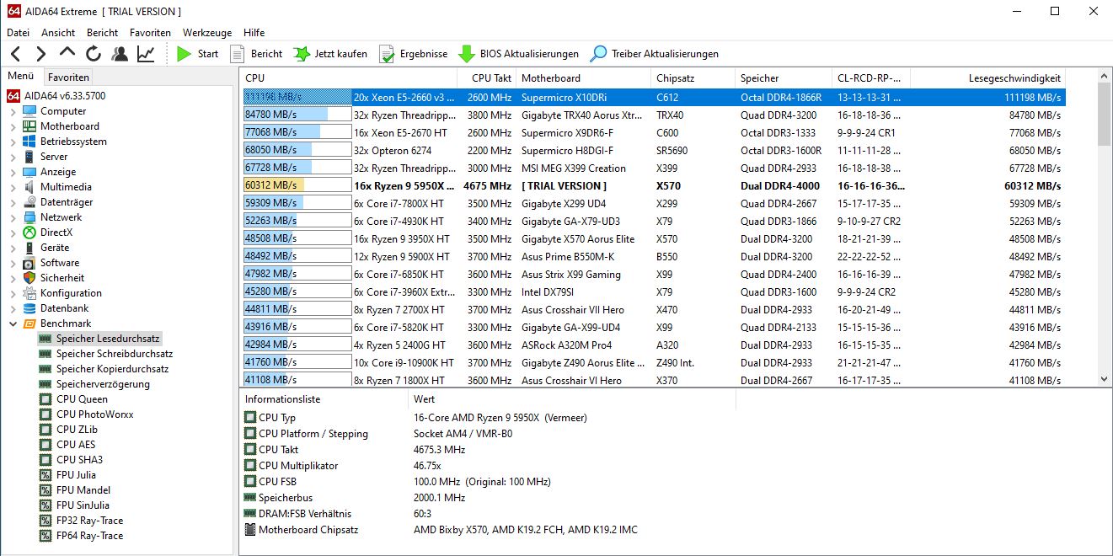Open the Favoriten menu
Screen dimensions: 1113x556
pos(150,32)
